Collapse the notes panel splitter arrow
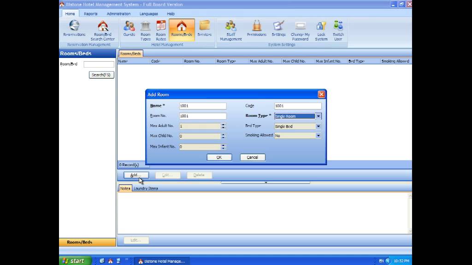 click(x=265, y=182)
